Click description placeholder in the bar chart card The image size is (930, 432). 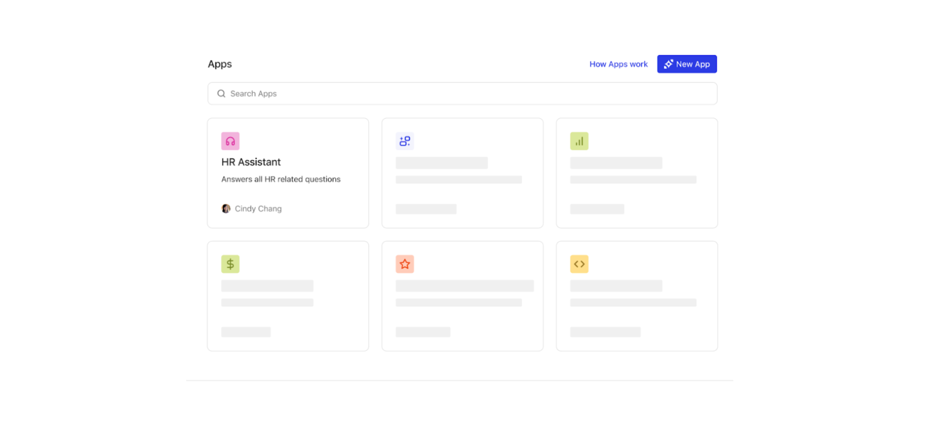(x=633, y=180)
